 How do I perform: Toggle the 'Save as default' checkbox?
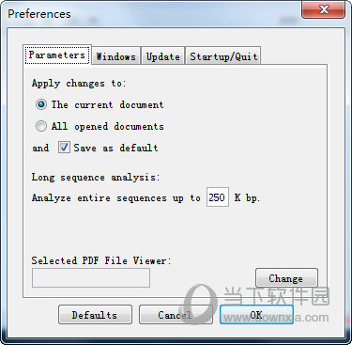pos(64,148)
